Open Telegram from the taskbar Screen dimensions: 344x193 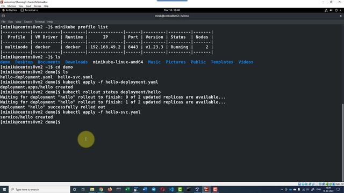154,189
